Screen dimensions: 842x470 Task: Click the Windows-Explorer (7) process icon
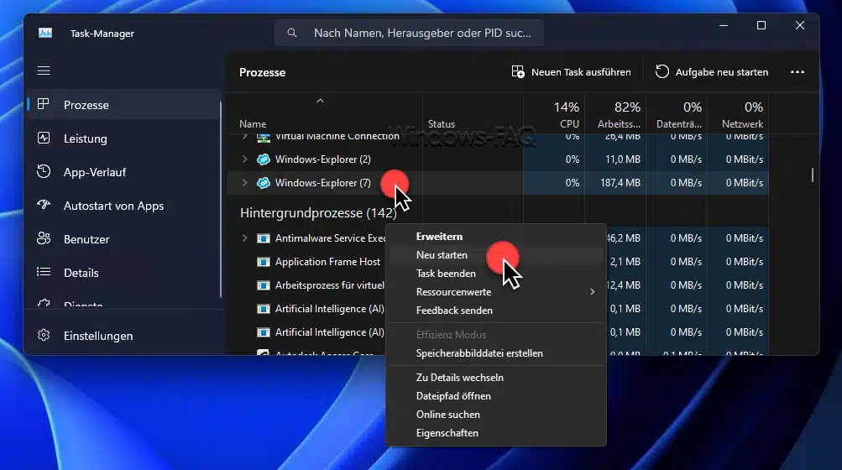(x=263, y=183)
